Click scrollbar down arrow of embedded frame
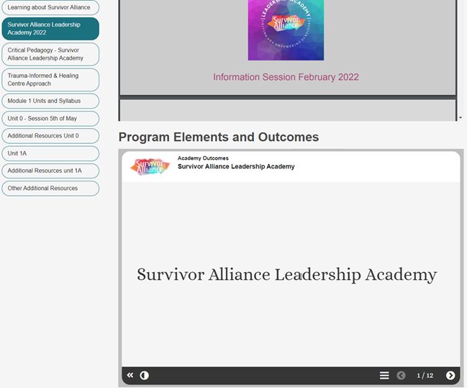 (x=461, y=118)
